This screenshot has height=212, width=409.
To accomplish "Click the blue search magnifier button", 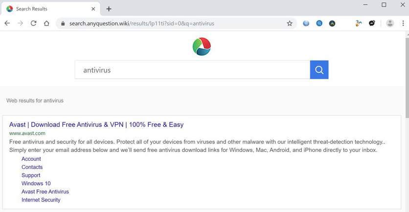I will (x=319, y=70).
